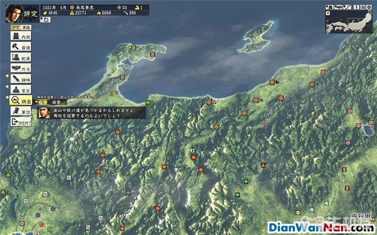Select the dark castle marker with orange three-circle crest
The image size is (377, 235).
(x=263, y=165)
